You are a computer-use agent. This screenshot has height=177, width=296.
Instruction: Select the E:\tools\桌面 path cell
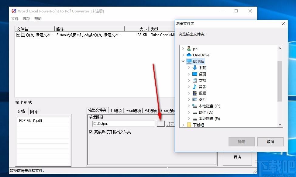tap(89, 35)
